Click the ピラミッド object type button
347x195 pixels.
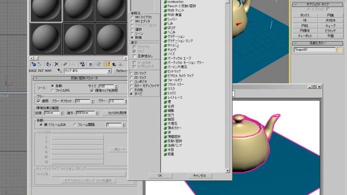tap(330, 31)
